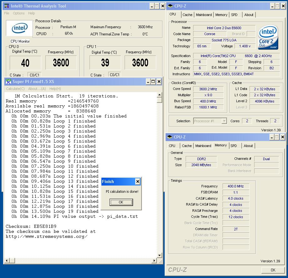Screen dimensions: 288x278
Task: Switch to SPD tab in lower CPU-Z
Action: (x=234, y=146)
